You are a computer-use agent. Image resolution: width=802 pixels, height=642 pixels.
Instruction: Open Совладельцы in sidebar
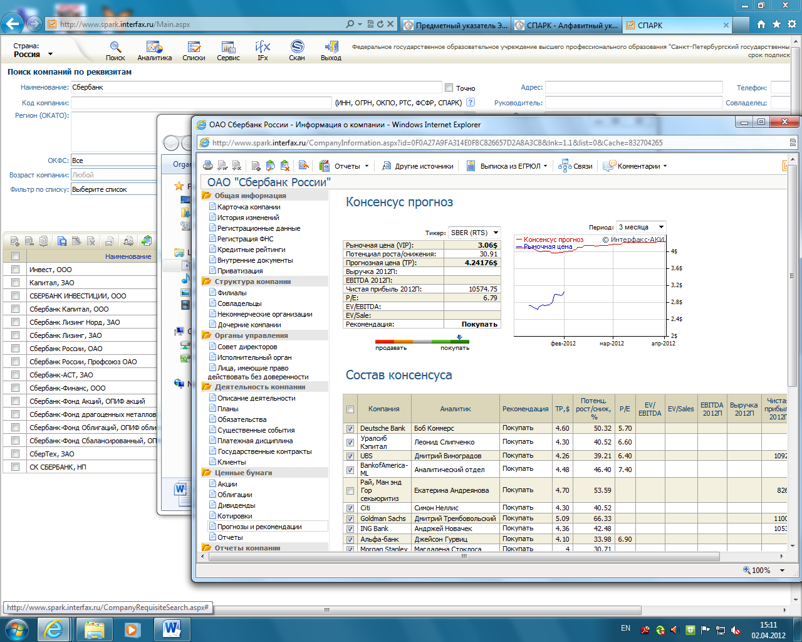click(x=239, y=303)
